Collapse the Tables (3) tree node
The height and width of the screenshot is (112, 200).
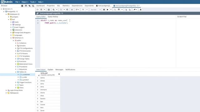point(16,72)
